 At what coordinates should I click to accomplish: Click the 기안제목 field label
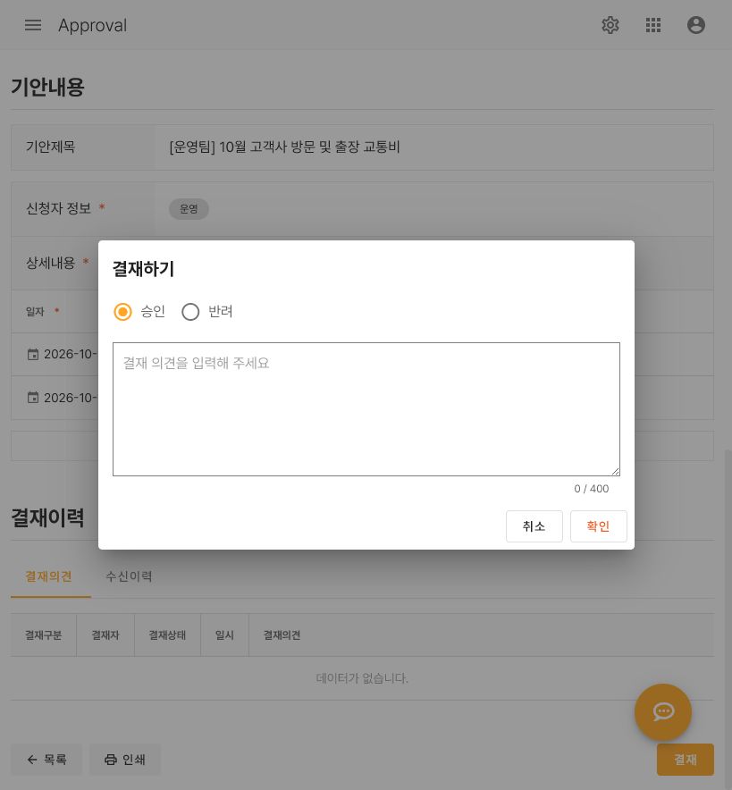(50, 147)
